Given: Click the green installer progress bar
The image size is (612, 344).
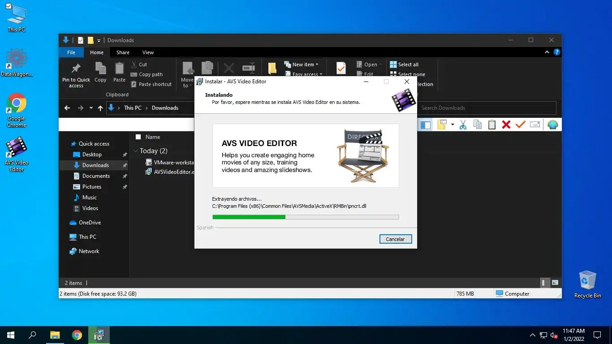Looking at the screenshot, I should pos(306,217).
